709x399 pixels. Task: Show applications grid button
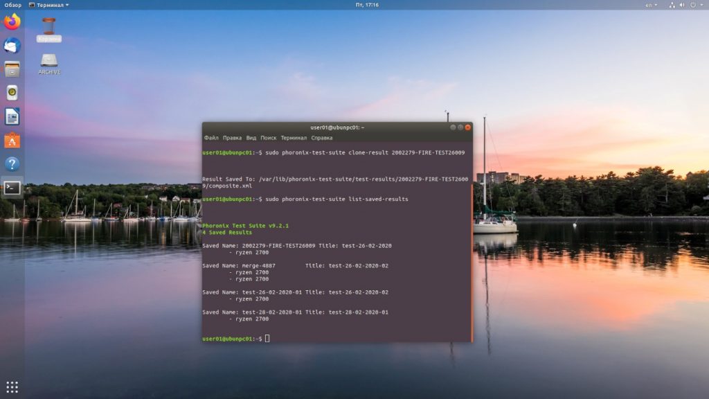point(12,387)
